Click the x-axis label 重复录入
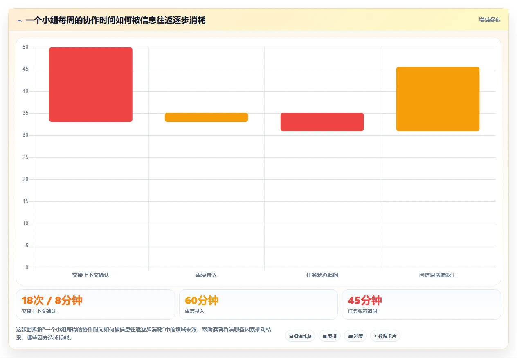The height and width of the screenshot is (358, 517). pos(207,275)
